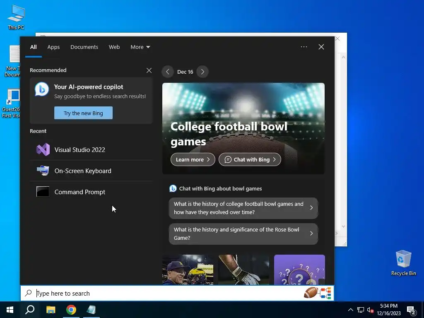Show hidden tray icons chevron
424x318 pixels.
[x=350, y=310]
